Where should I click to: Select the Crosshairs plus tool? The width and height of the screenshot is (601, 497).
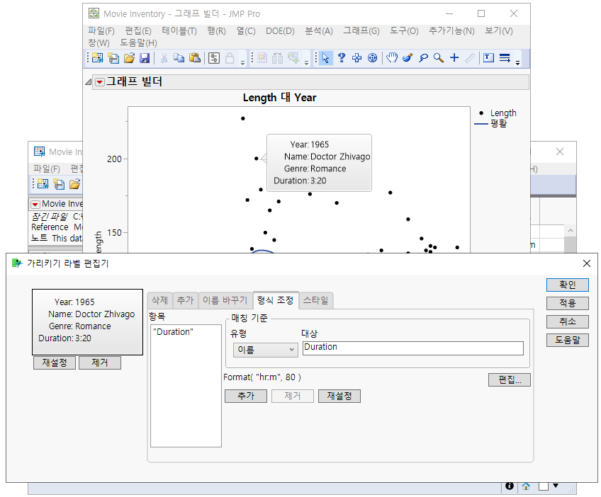454,58
